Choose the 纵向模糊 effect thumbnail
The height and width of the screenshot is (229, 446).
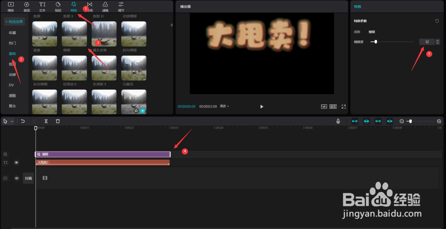[45, 68]
